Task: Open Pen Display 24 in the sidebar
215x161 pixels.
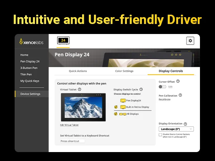Action: coord(30,62)
